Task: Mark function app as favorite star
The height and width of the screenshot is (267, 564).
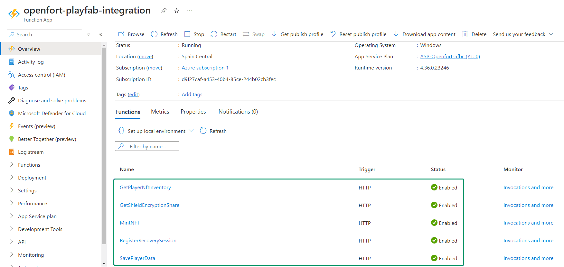Action: pos(176,11)
